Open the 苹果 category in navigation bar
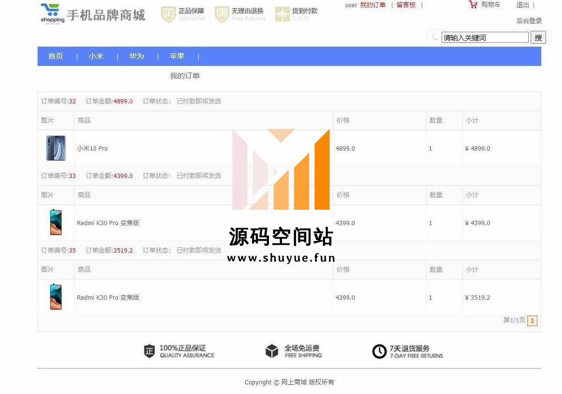This screenshot has height=394, width=562. tap(177, 56)
